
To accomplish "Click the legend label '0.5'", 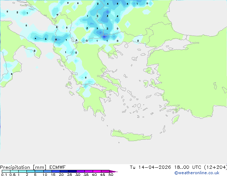I will click(x=13, y=175).
